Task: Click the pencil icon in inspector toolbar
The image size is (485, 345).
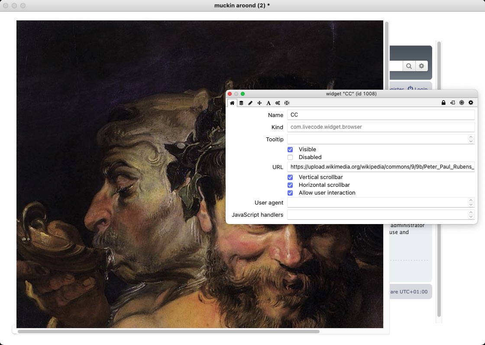Action: tap(250, 103)
